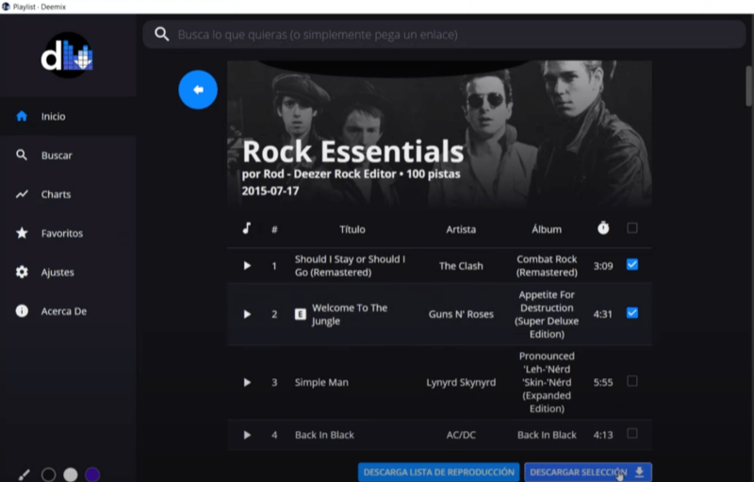Play Should I Stay or Should I Go preview
The image size is (754, 482).
[247, 266]
